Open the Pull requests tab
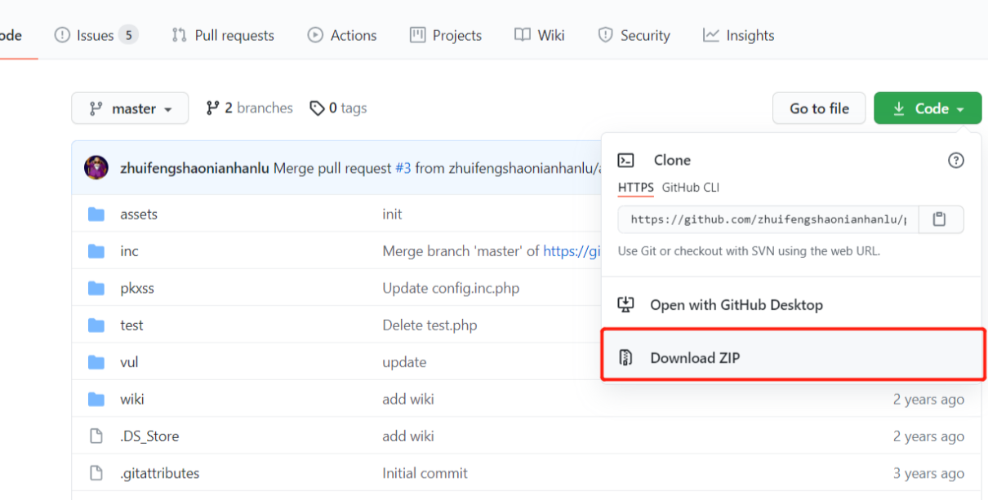This screenshot has width=988, height=500. point(223,35)
